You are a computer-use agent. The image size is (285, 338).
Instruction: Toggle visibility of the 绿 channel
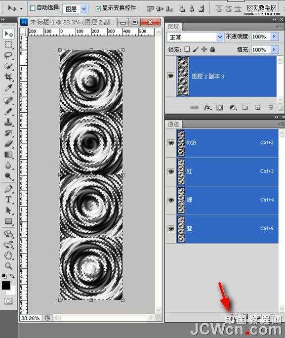(171, 200)
